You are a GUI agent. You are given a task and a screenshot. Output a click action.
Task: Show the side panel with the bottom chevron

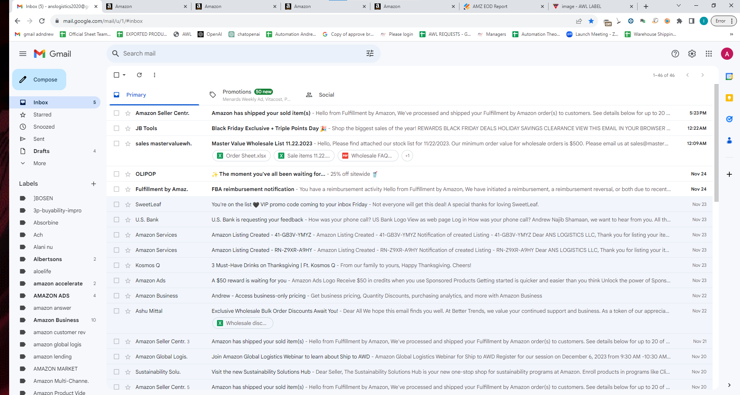729,385
